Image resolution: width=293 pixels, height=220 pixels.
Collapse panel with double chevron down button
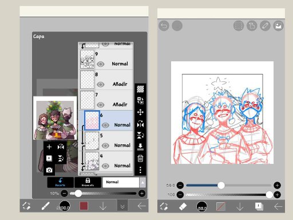point(122,206)
